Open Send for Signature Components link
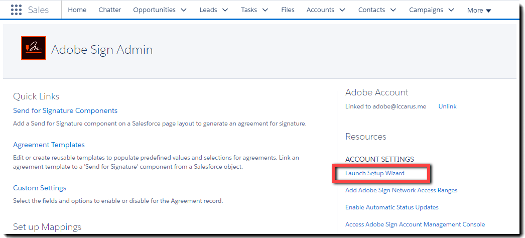 [x=65, y=110]
